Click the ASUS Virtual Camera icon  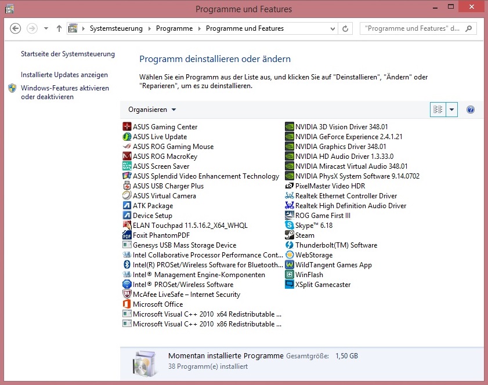pyautogui.click(x=126, y=195)
